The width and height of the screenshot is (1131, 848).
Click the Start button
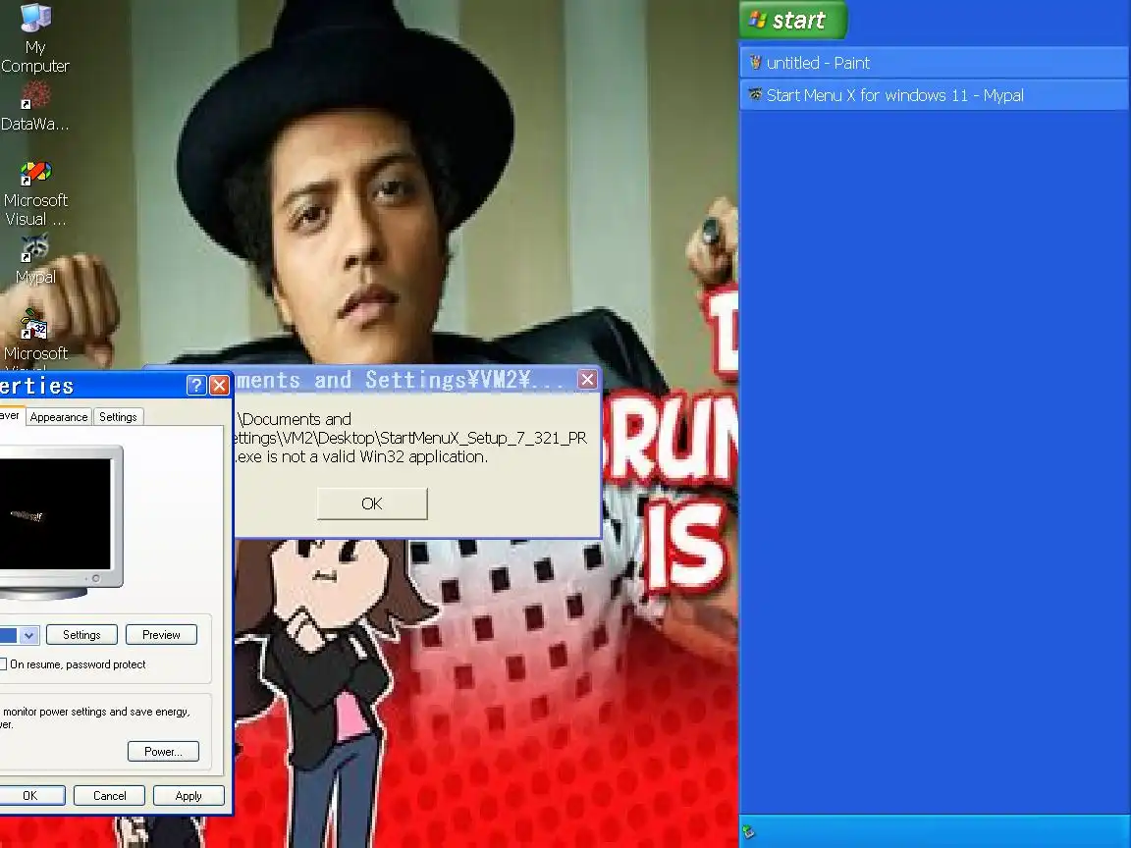[x=792, y=20]
